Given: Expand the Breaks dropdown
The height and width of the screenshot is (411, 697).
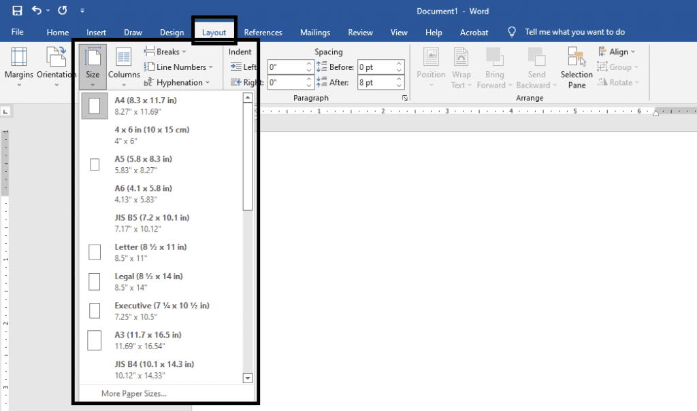Looking at the screenshot, I should (167, 52).
